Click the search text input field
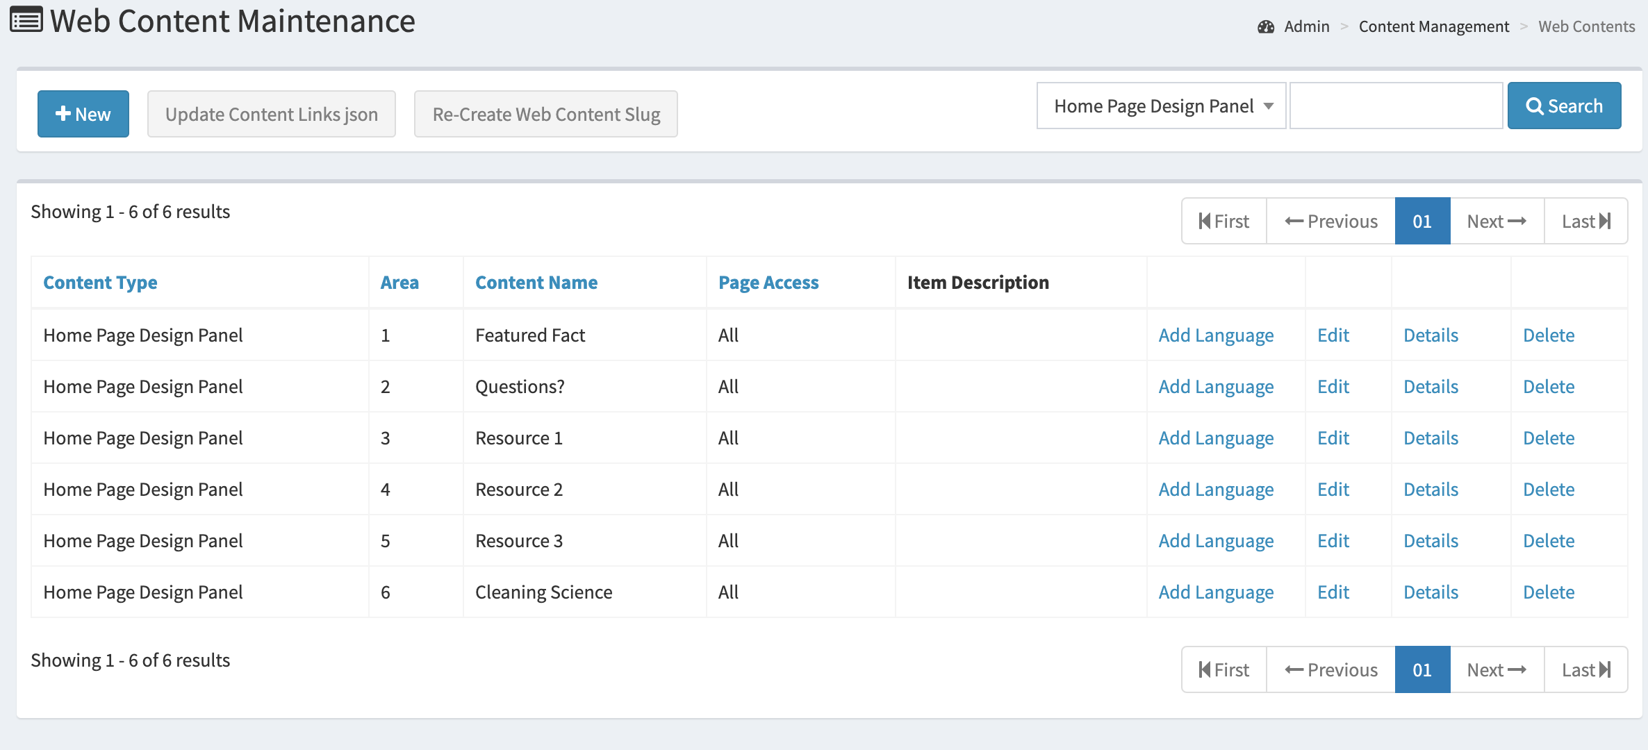Viewport: 1648px width, 750px height. [x=1395, y=106]
